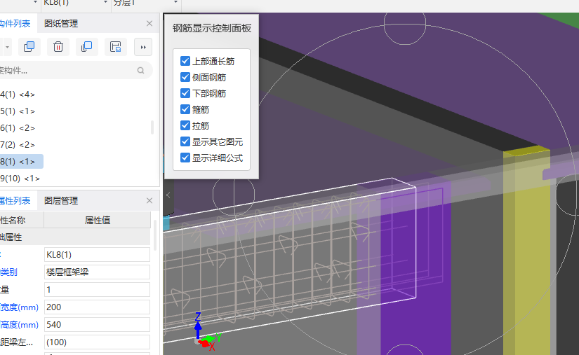
Task: Click the trash delete component icon
Action: pos(58,47)
